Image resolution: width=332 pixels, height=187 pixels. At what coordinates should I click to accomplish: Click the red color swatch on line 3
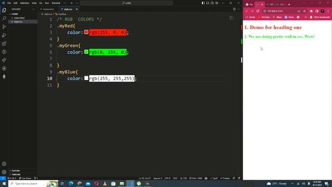tap(86, 32)
